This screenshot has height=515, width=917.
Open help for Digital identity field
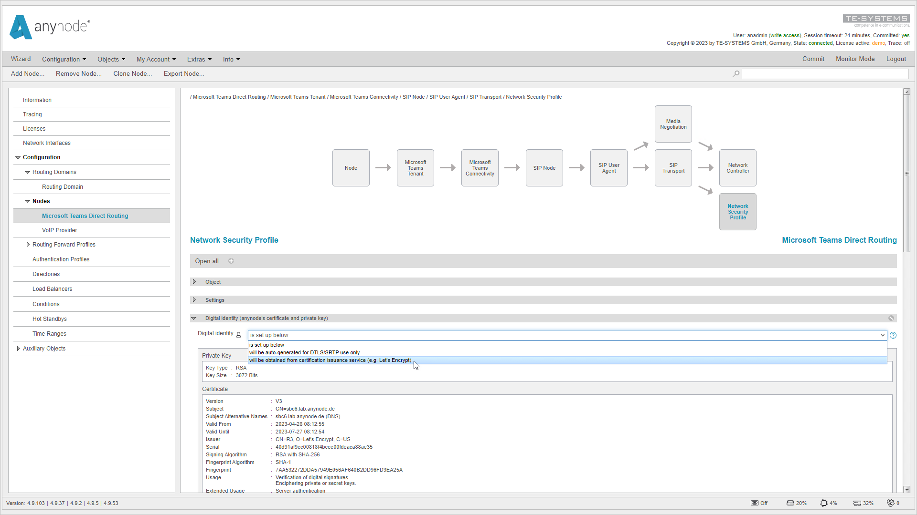893,335
